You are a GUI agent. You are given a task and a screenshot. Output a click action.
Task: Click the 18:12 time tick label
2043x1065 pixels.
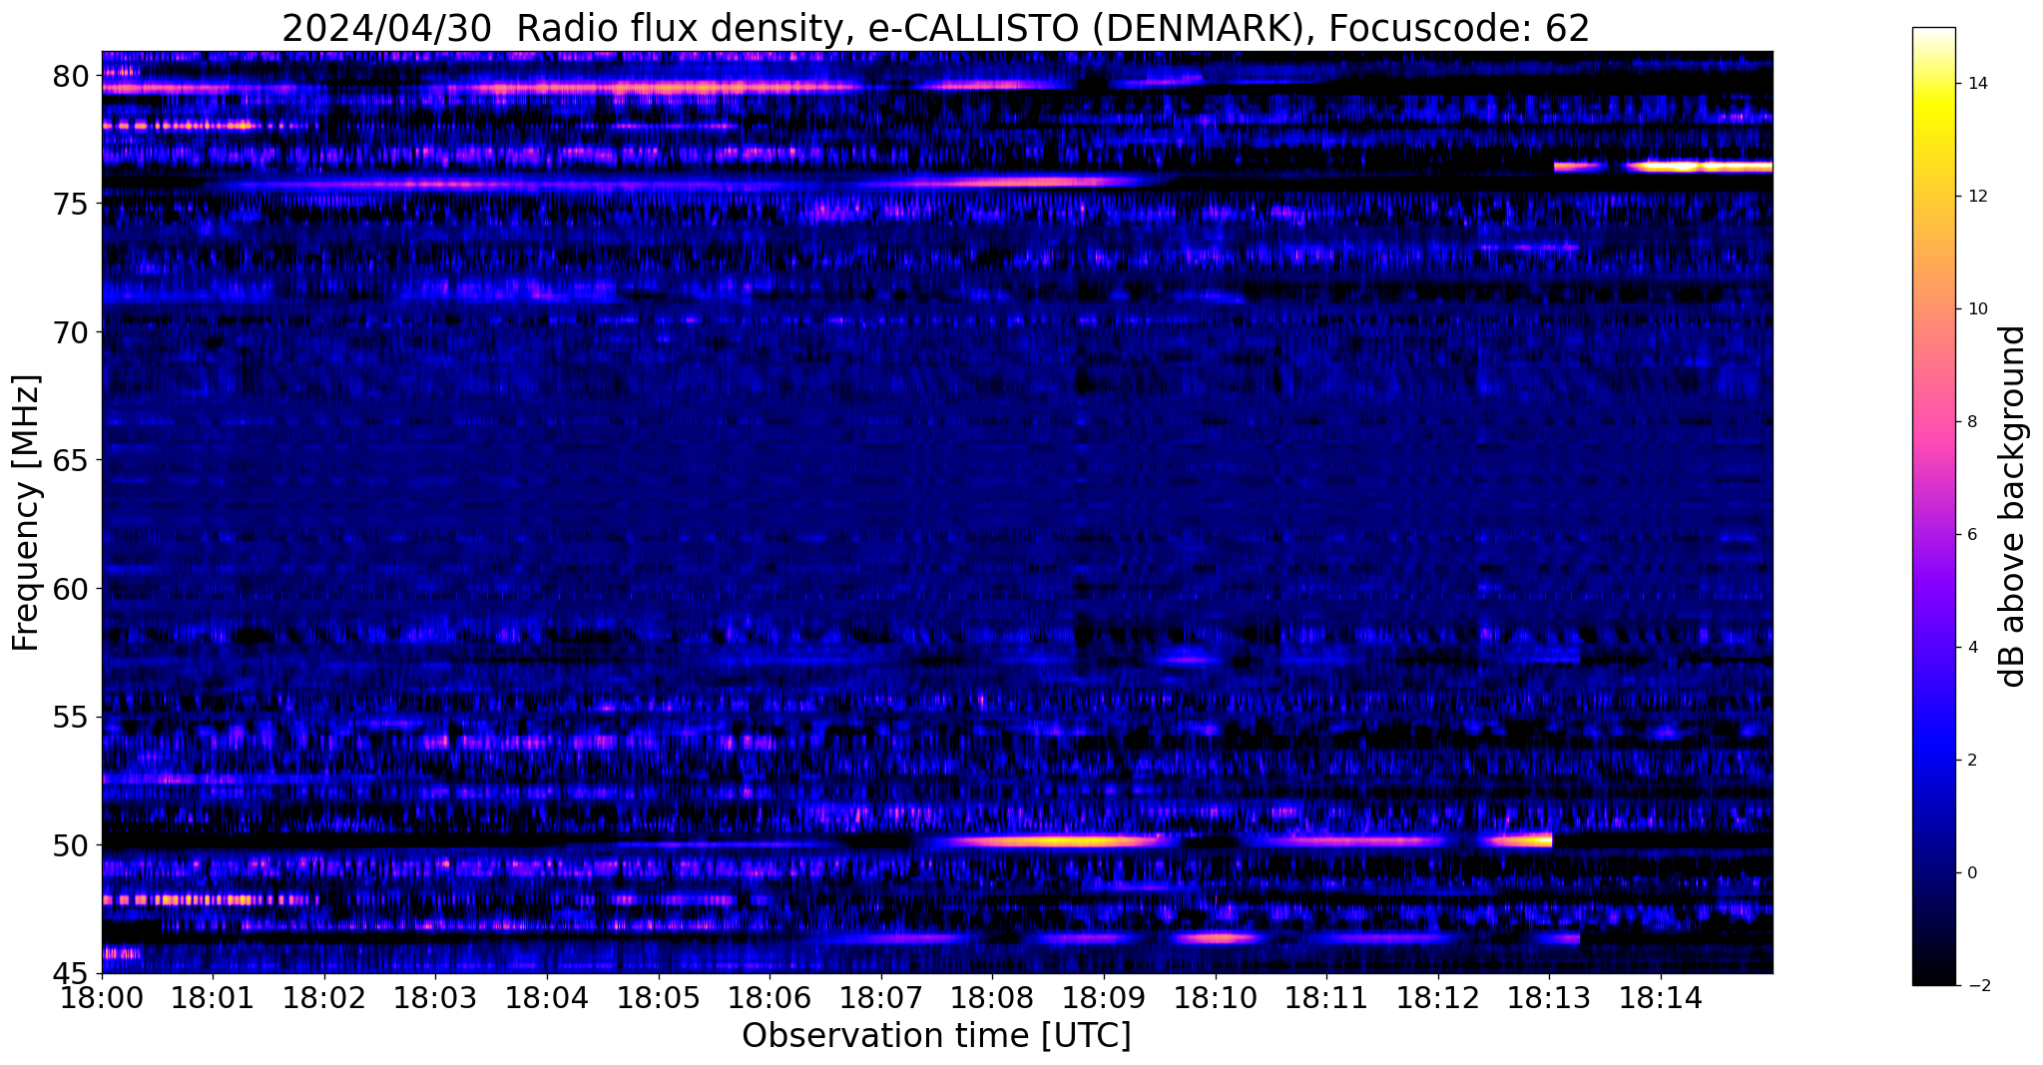tap(1439, 996)
